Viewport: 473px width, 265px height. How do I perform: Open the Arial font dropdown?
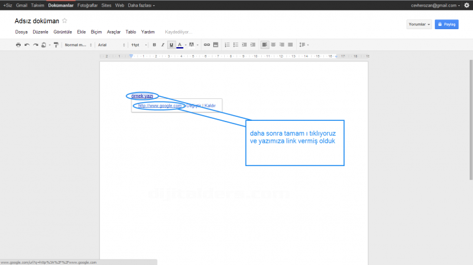click(111, 45)
